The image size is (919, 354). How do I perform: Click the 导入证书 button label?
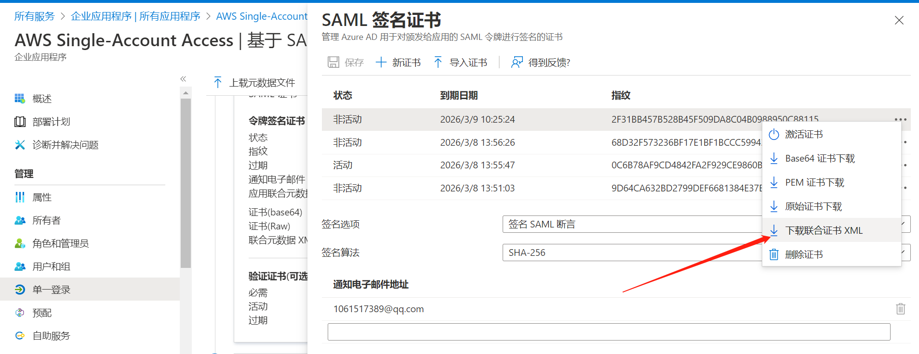(x=468, y=63)
